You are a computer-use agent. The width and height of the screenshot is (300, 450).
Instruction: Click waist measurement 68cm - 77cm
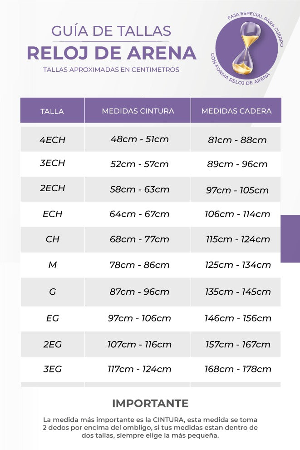[139, 239]
